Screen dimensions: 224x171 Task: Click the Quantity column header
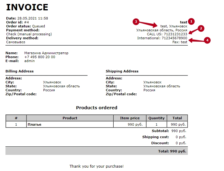[157, 118]
